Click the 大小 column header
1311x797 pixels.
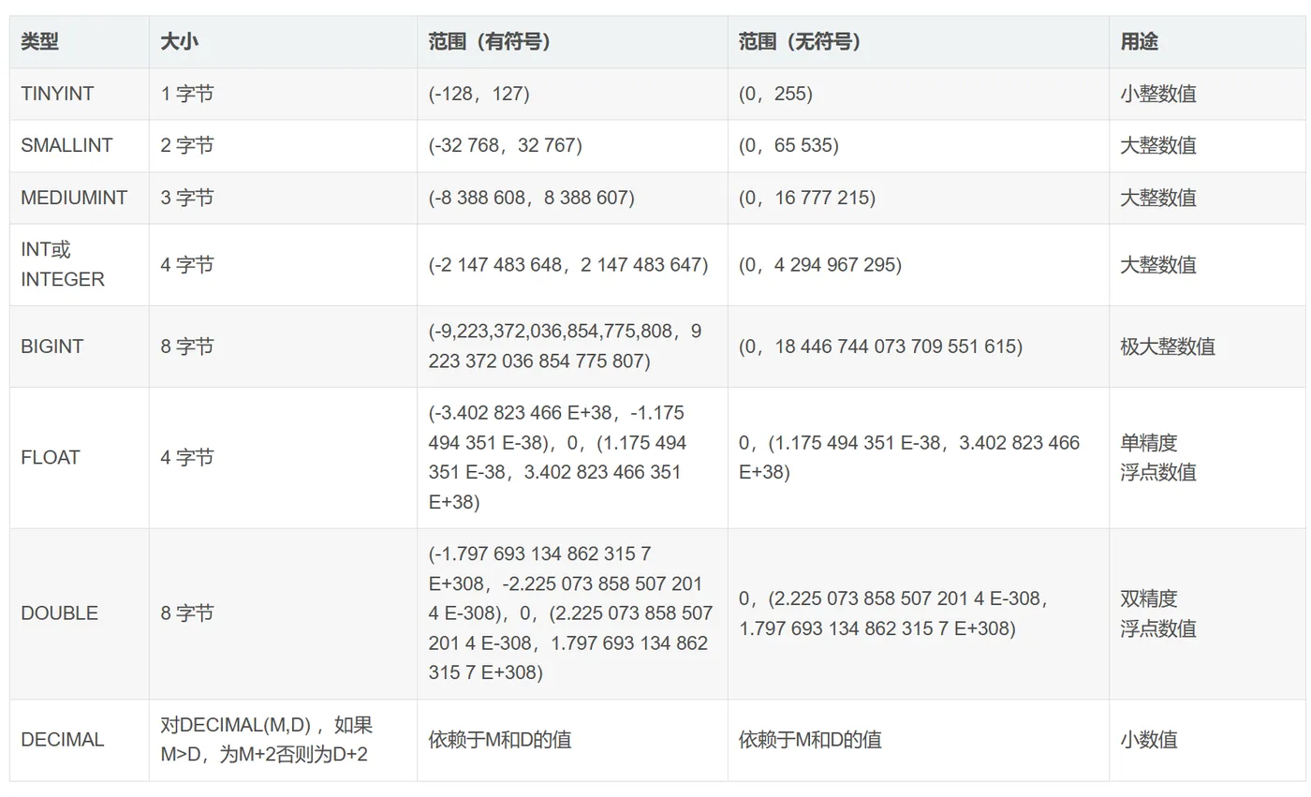[179, 42]
